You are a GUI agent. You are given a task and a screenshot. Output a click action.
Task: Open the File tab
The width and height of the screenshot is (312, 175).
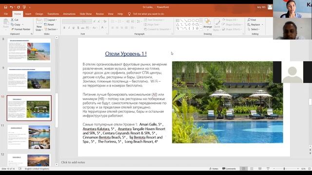(x=6, y=14)
